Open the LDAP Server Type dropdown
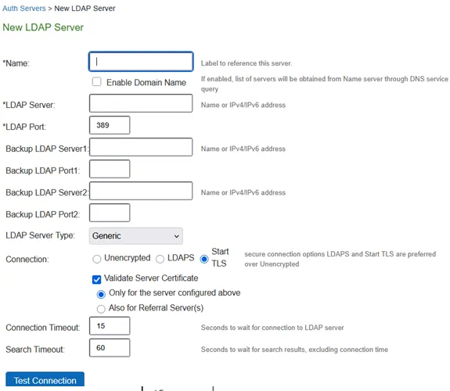The width and height of the screenshot is (450, 391). 135,236
